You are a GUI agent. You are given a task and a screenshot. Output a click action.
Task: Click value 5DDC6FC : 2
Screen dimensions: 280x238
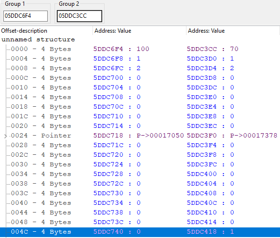pos(117,68)
